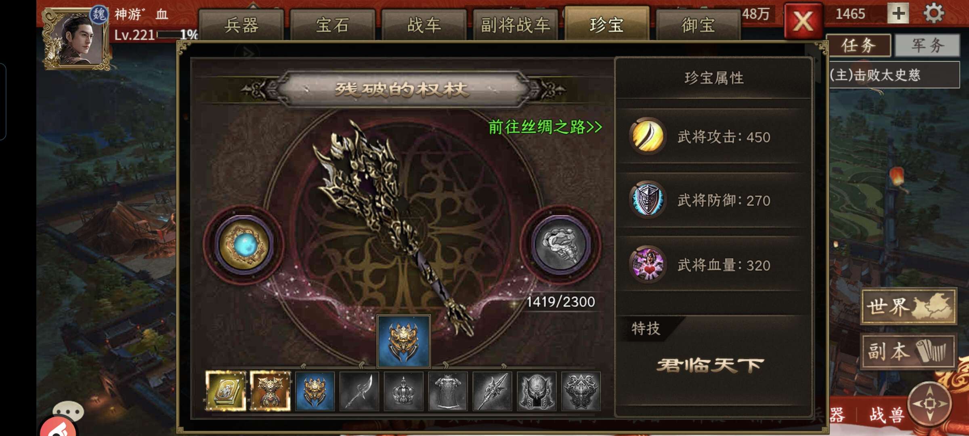Open the 御宝 tab
The image size is (969, 436).
coord(698,25)
